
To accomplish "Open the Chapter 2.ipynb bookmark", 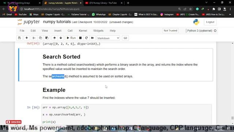I will 120,15.
